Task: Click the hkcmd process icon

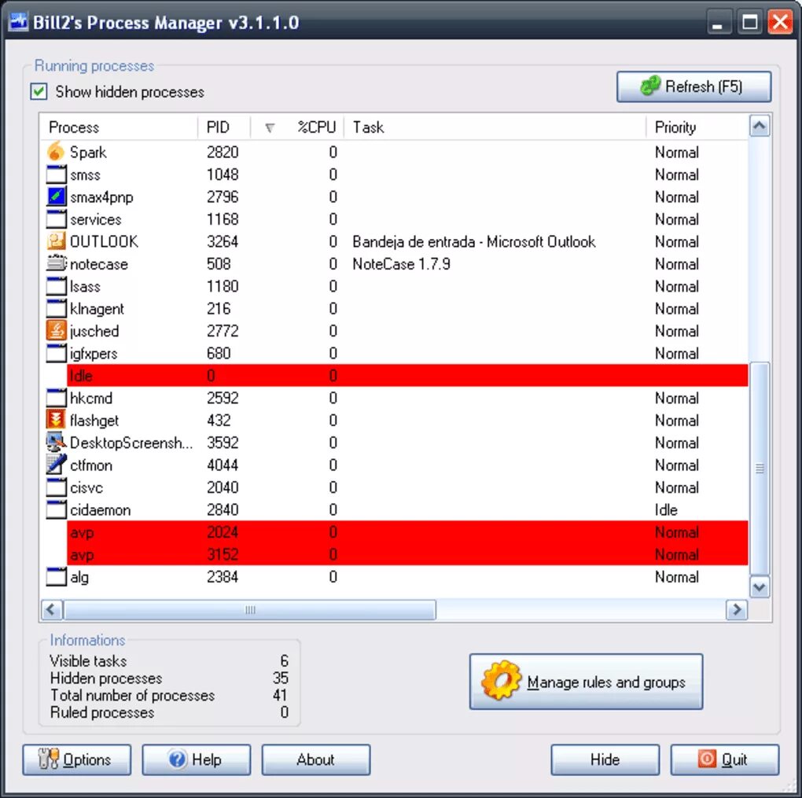Action: point(57,398)
